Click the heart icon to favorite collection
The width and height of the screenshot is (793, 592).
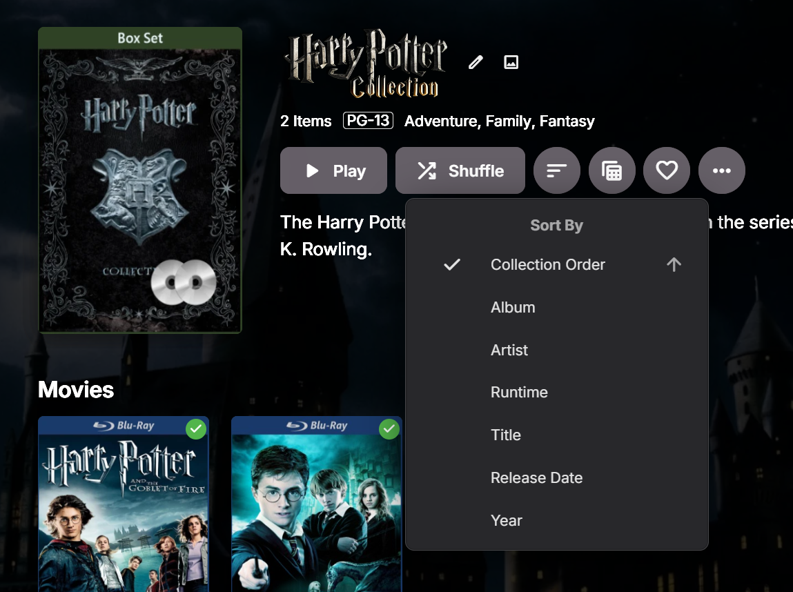coord(666,170)
